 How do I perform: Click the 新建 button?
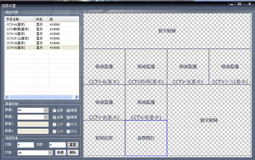click(61, 153)
